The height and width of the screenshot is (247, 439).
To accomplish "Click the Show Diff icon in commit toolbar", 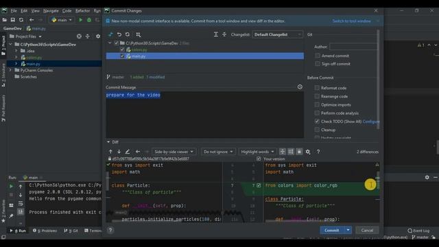I will coord(110,34).
